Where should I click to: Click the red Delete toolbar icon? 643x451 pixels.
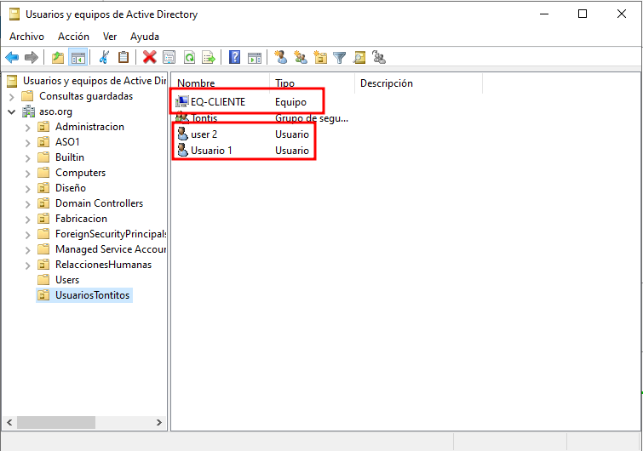click(x=149, y=57)
